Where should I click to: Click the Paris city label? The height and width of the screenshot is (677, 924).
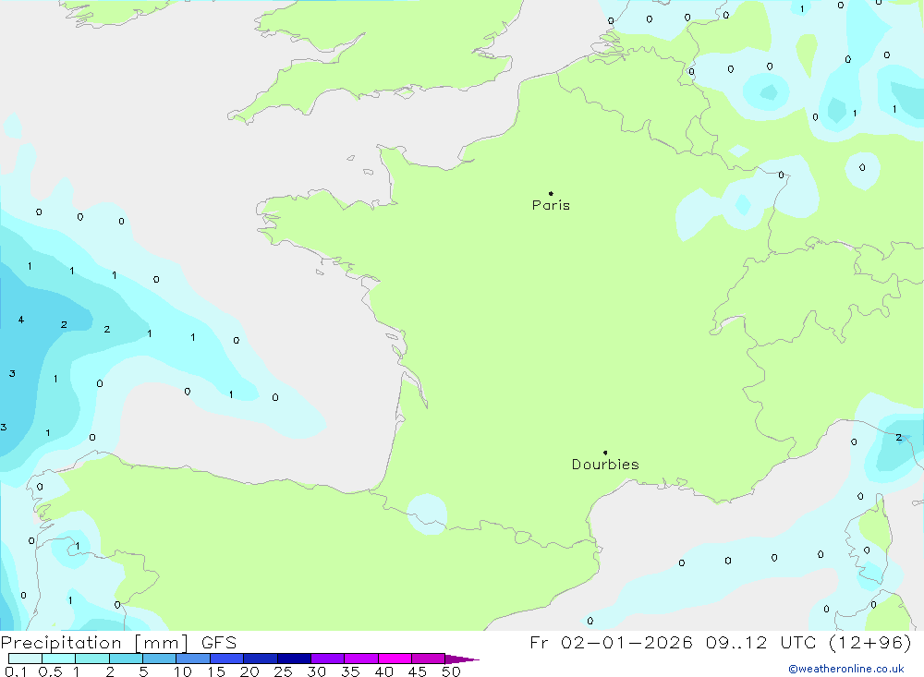coord(551,205)
